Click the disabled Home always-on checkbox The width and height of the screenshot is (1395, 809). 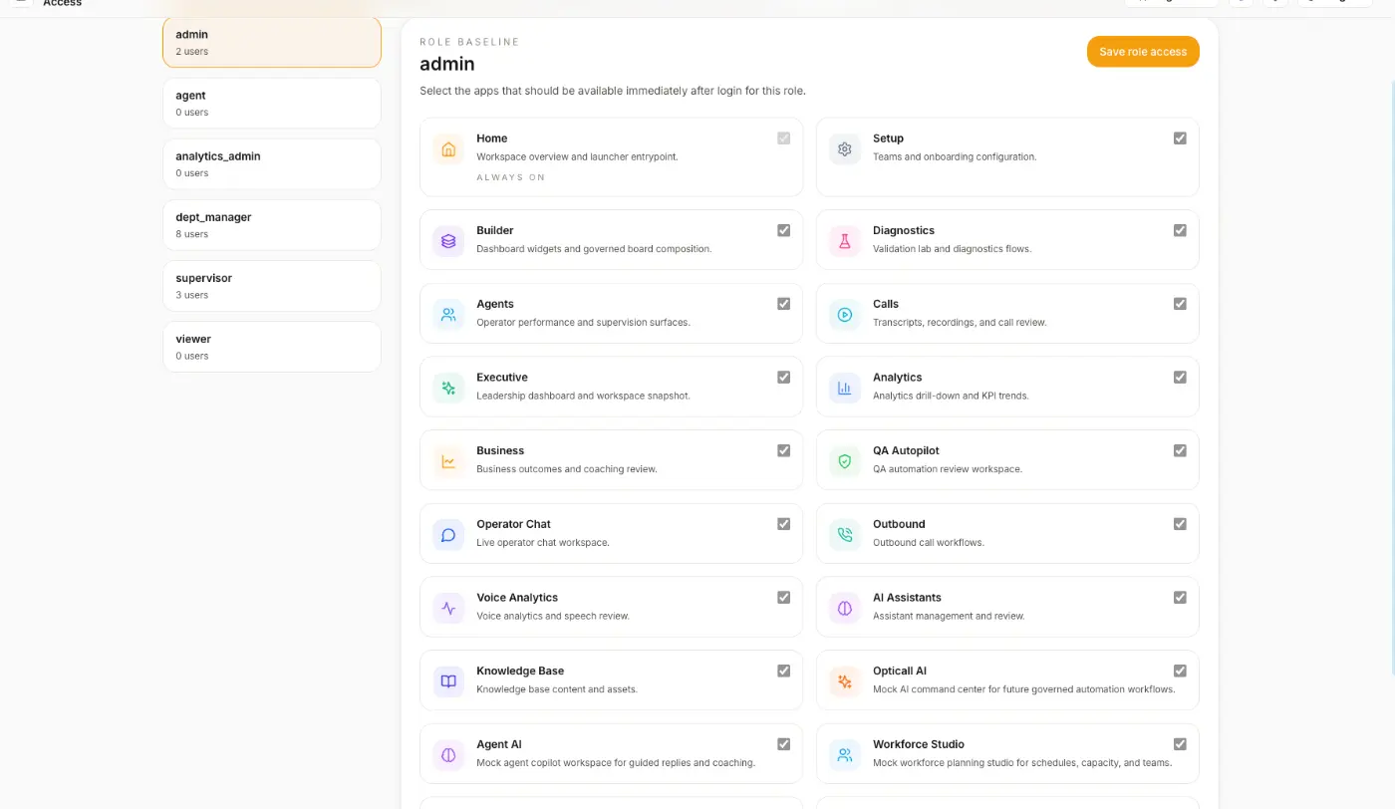pos(783,138)
